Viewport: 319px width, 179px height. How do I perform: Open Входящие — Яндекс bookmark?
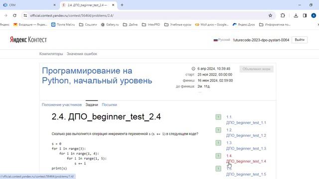[x=30, y=24]
